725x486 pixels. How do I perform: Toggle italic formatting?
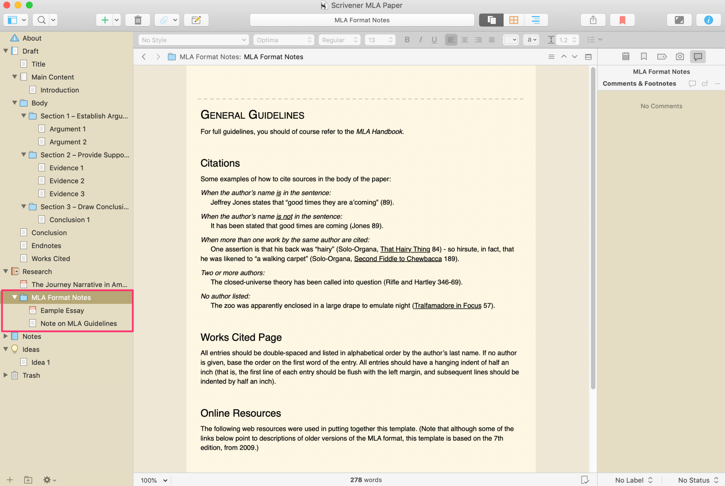click(x=420, y=40)
